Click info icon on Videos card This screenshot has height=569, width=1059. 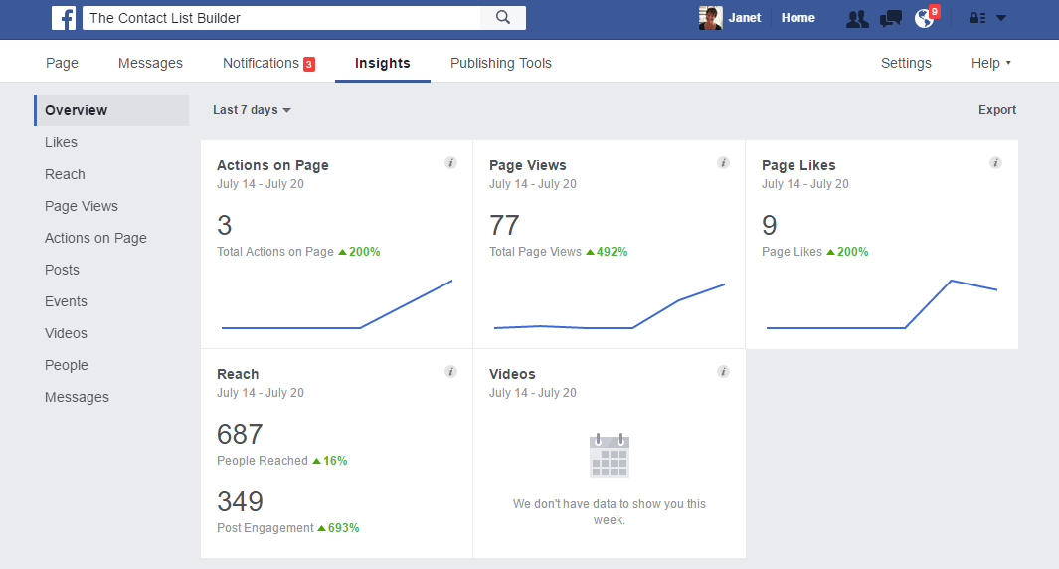[x=723, y=372]
